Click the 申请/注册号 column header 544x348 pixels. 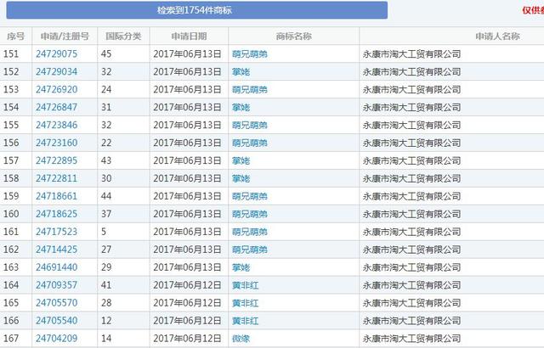[61, 36]
